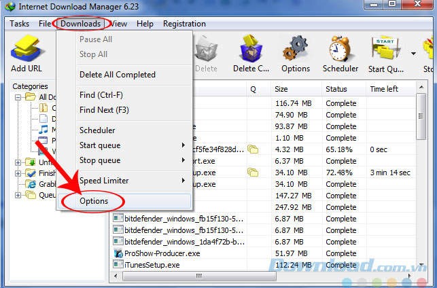Select the iTunesSetup.exe file name
This screenshot has width=437, height=288.
pos(152,265)
